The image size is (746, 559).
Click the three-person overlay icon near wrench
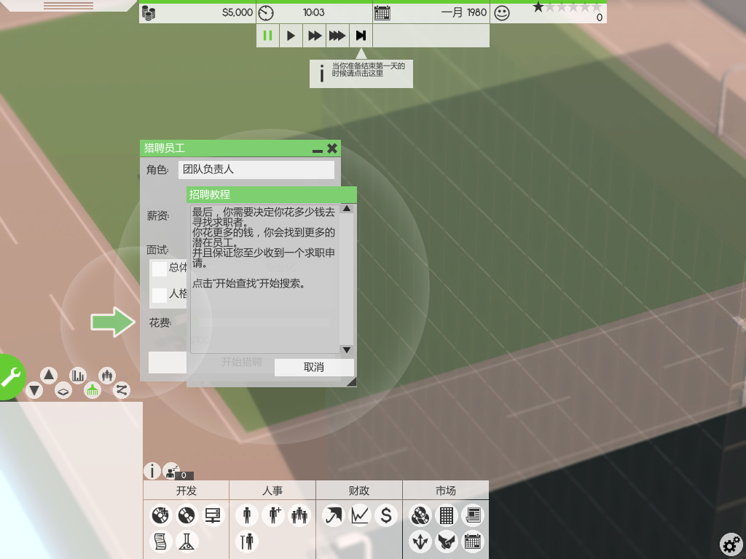107,375
